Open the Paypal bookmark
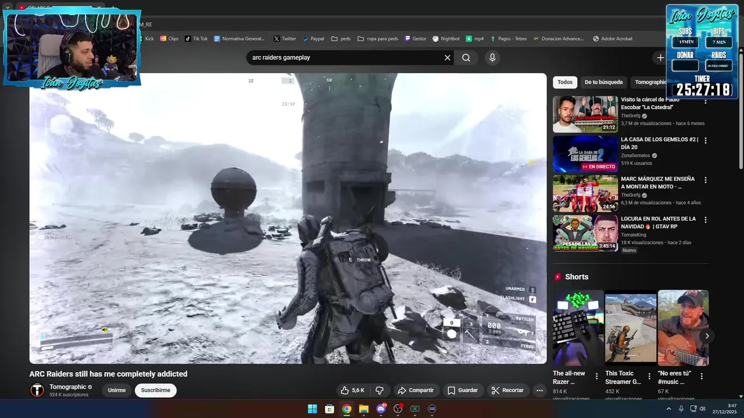Image resolution: width=744 pixels, height=418 pixels. (313, 39)
